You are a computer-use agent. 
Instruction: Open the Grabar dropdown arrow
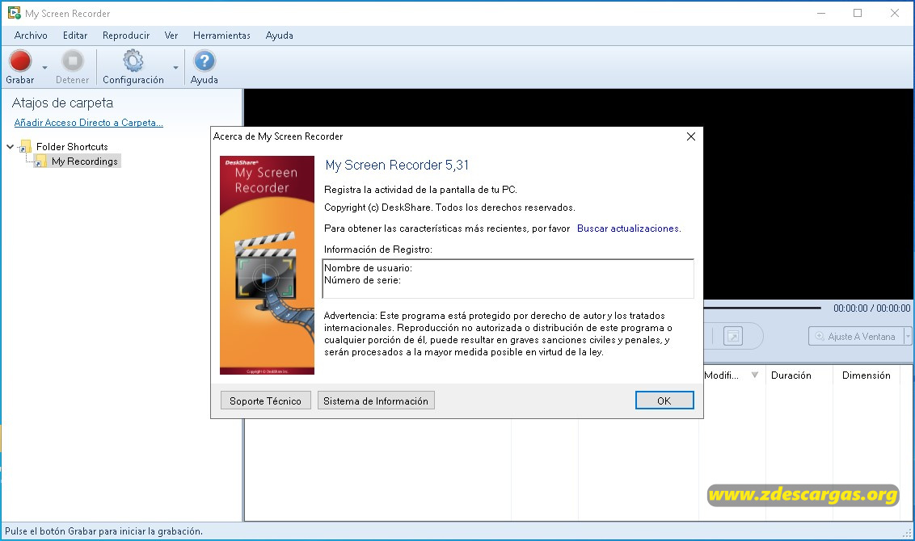pyautogui.click(x=45, y=68)
